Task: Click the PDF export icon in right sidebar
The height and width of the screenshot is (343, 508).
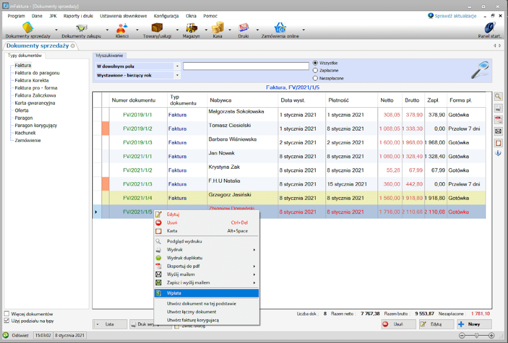Action: click(x=498, y=120)
